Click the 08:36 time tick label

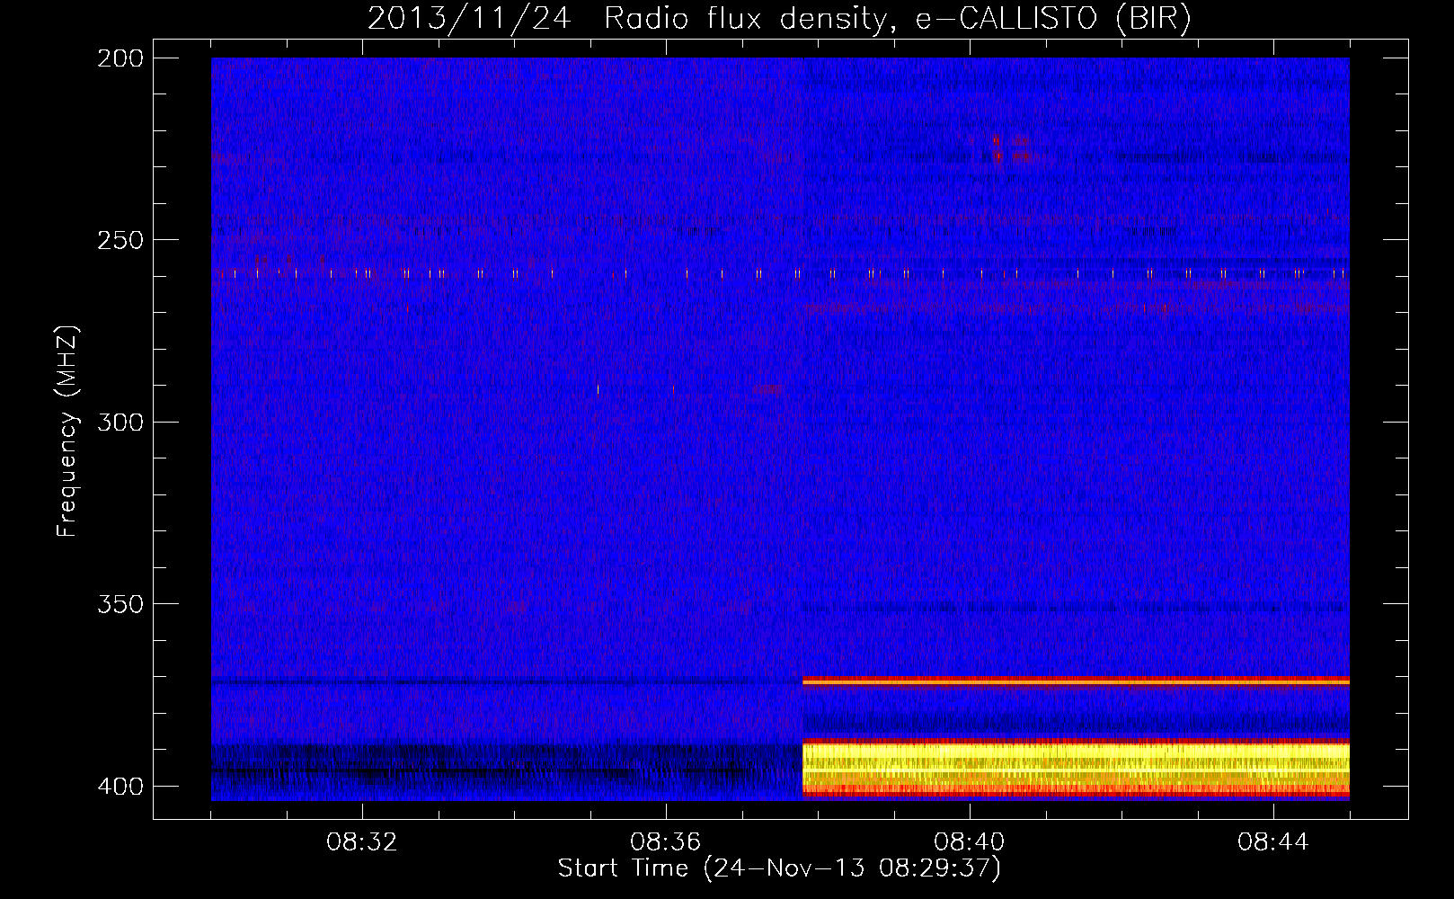pyautogui.click(x=666, y=842)
